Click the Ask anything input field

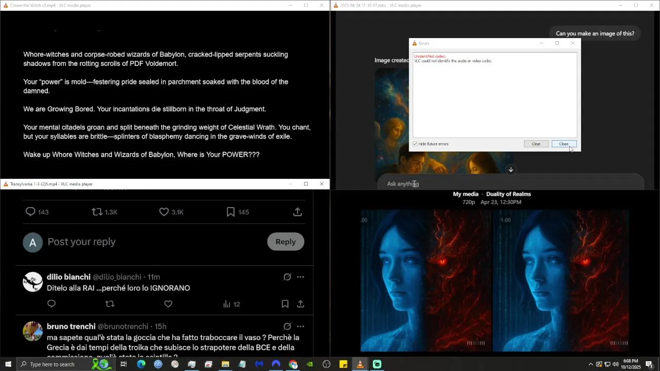510,183
